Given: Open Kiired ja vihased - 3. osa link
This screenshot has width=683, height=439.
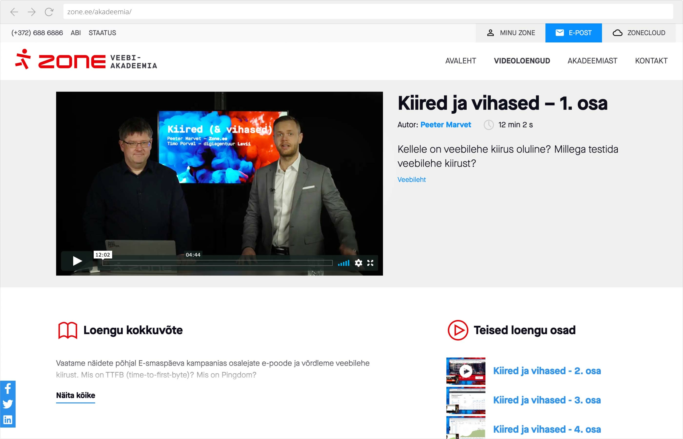Looking at the screenshot, I should (547, 400).
